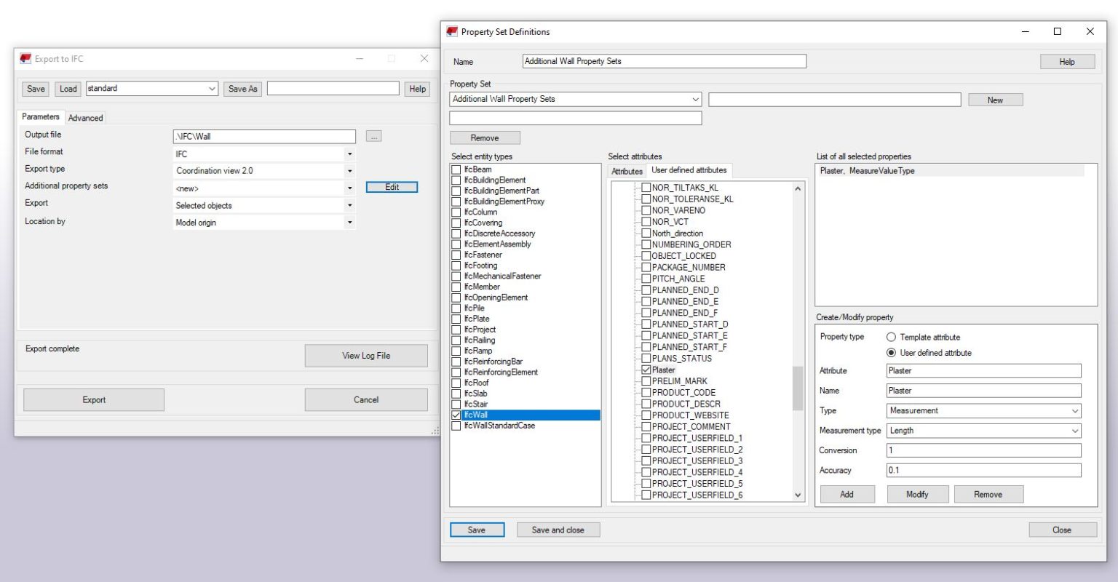Screen dimensions: 1118x582
Task: Open the Export type dropdown
Action: (349, 170)
